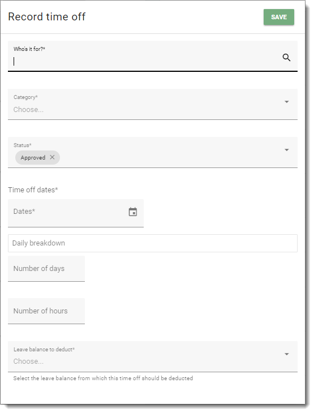The image size is (314, 413).
Task: Click the Category Choose... placeholder
Action: point(28,109)
